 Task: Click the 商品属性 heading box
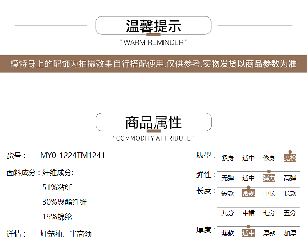click(153, 122)
